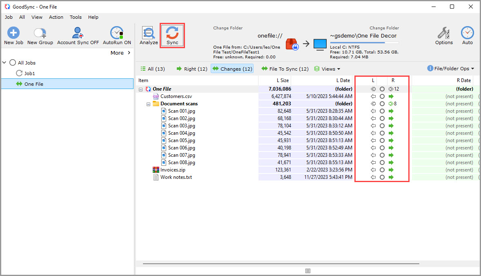Open the File/Folder Ops dropdown

(x=451, y=68)
